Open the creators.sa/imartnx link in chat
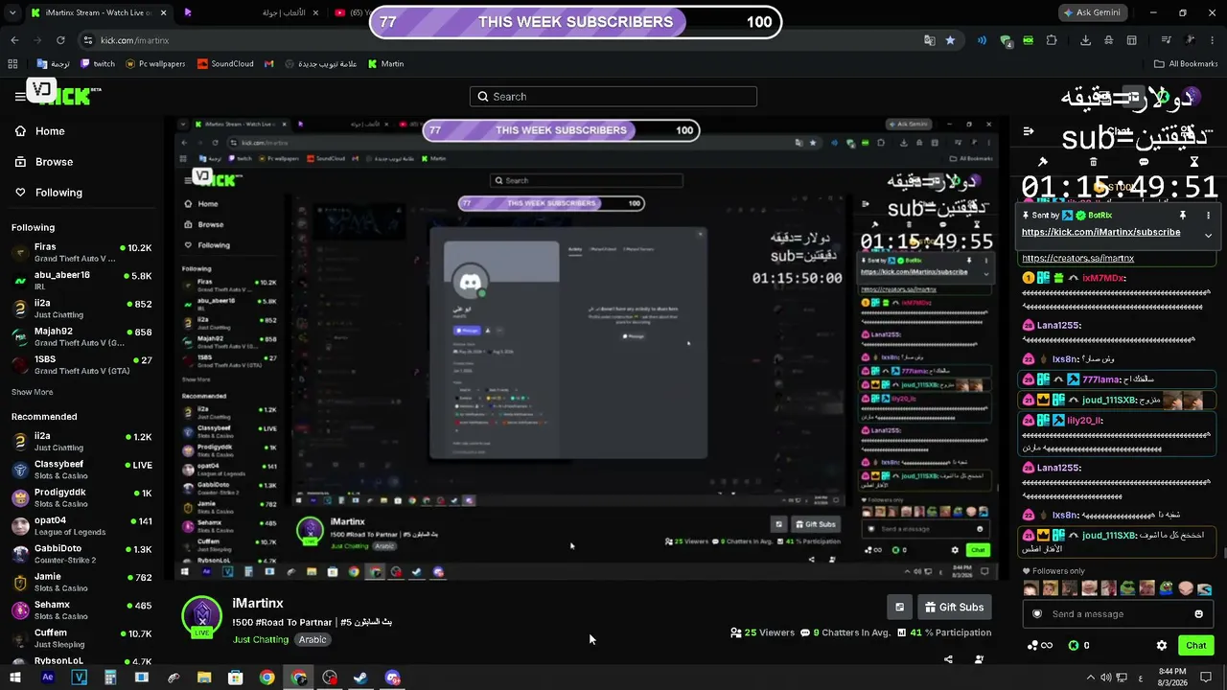The image size is (1227, 690). tap(1077, 258)
